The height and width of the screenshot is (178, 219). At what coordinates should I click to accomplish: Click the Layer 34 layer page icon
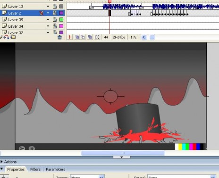click(x=4, y=26)
